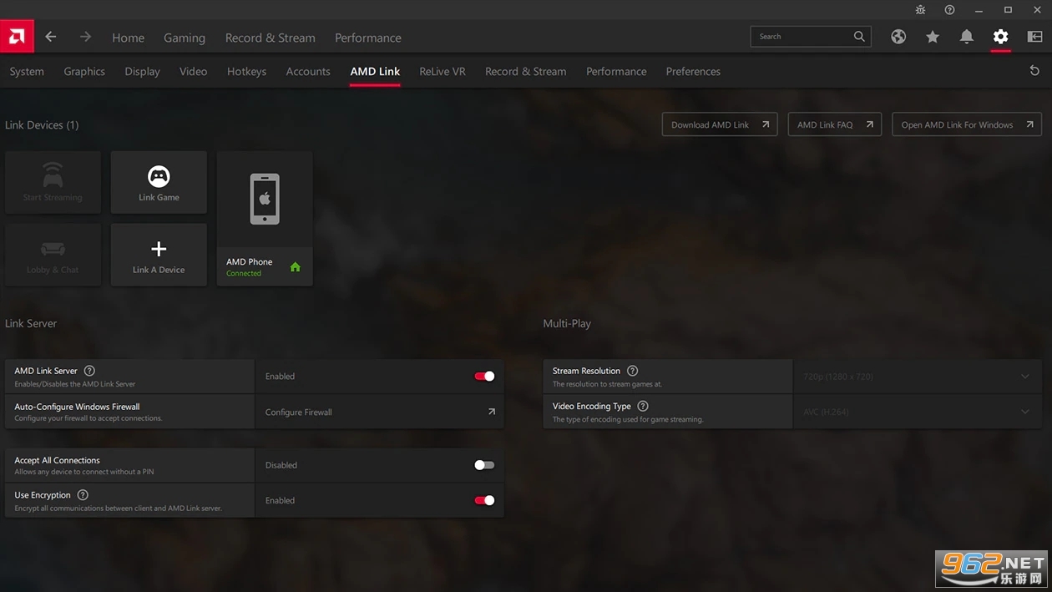Click the Link Game tile
1052x592 pixels.
159,183
